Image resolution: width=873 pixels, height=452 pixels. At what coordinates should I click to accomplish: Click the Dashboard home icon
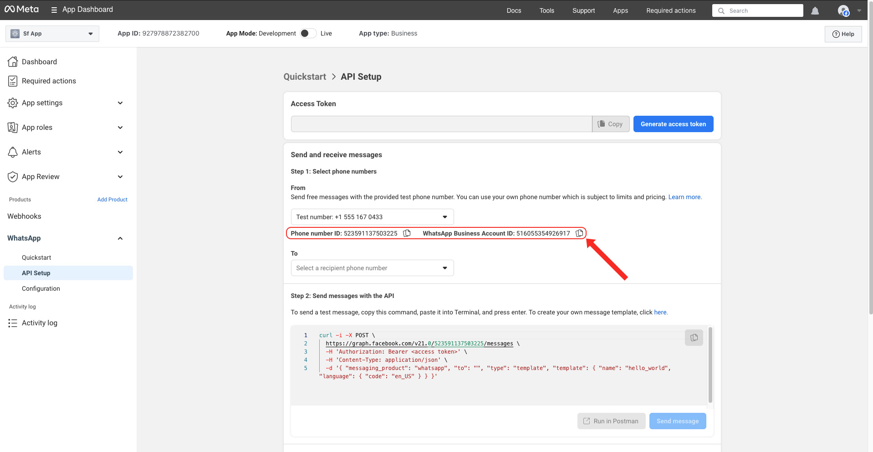click(13, 62)
